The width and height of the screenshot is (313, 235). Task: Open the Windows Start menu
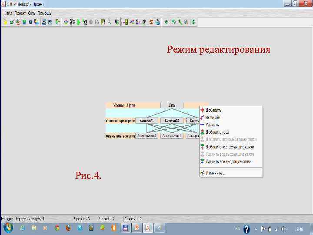click(x=8, y=228)
